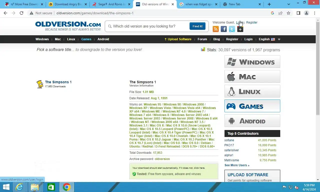The height and width of the screenshot is (192, 320).
Task: Open the RSS feed icon
Action: tap(215, 29)
